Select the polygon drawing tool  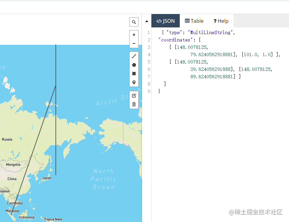click(x=134, y=65)
